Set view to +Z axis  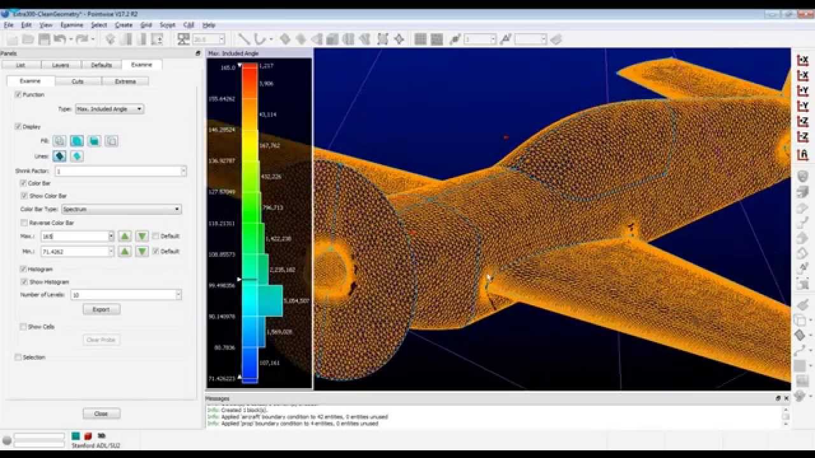802,121
